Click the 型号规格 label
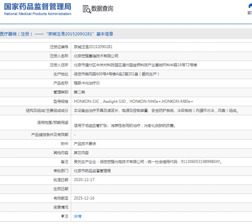Viewport: 252px width, 224px height. [61, 101]
